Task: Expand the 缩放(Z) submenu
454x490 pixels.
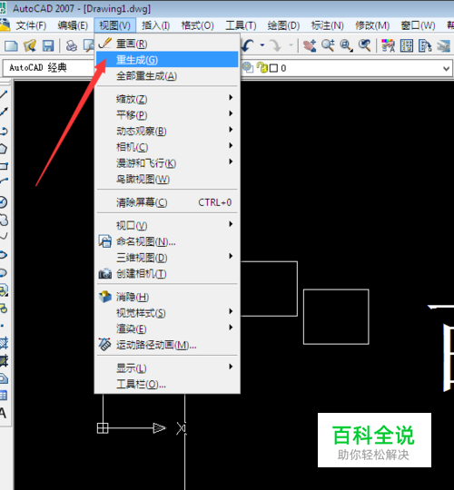Action: 167,99
